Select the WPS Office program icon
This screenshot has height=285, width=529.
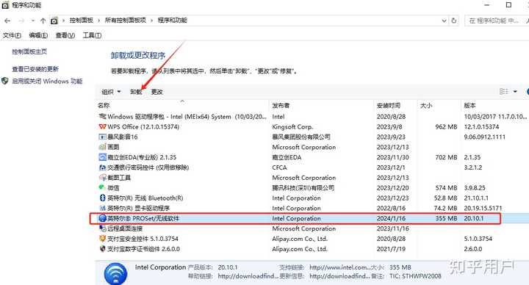pos(103,127)
